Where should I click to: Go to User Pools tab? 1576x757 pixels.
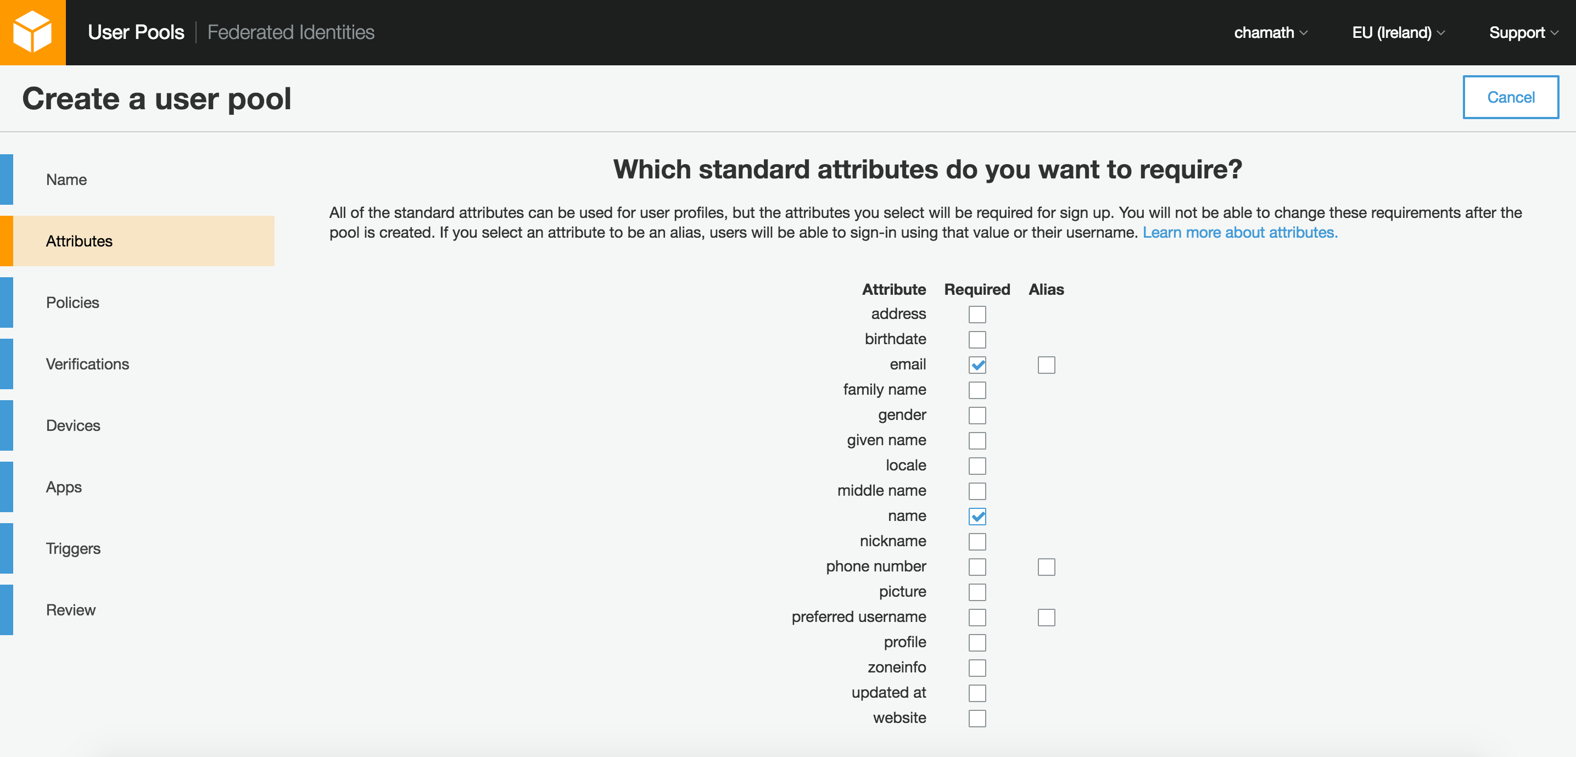click(136, 32)
